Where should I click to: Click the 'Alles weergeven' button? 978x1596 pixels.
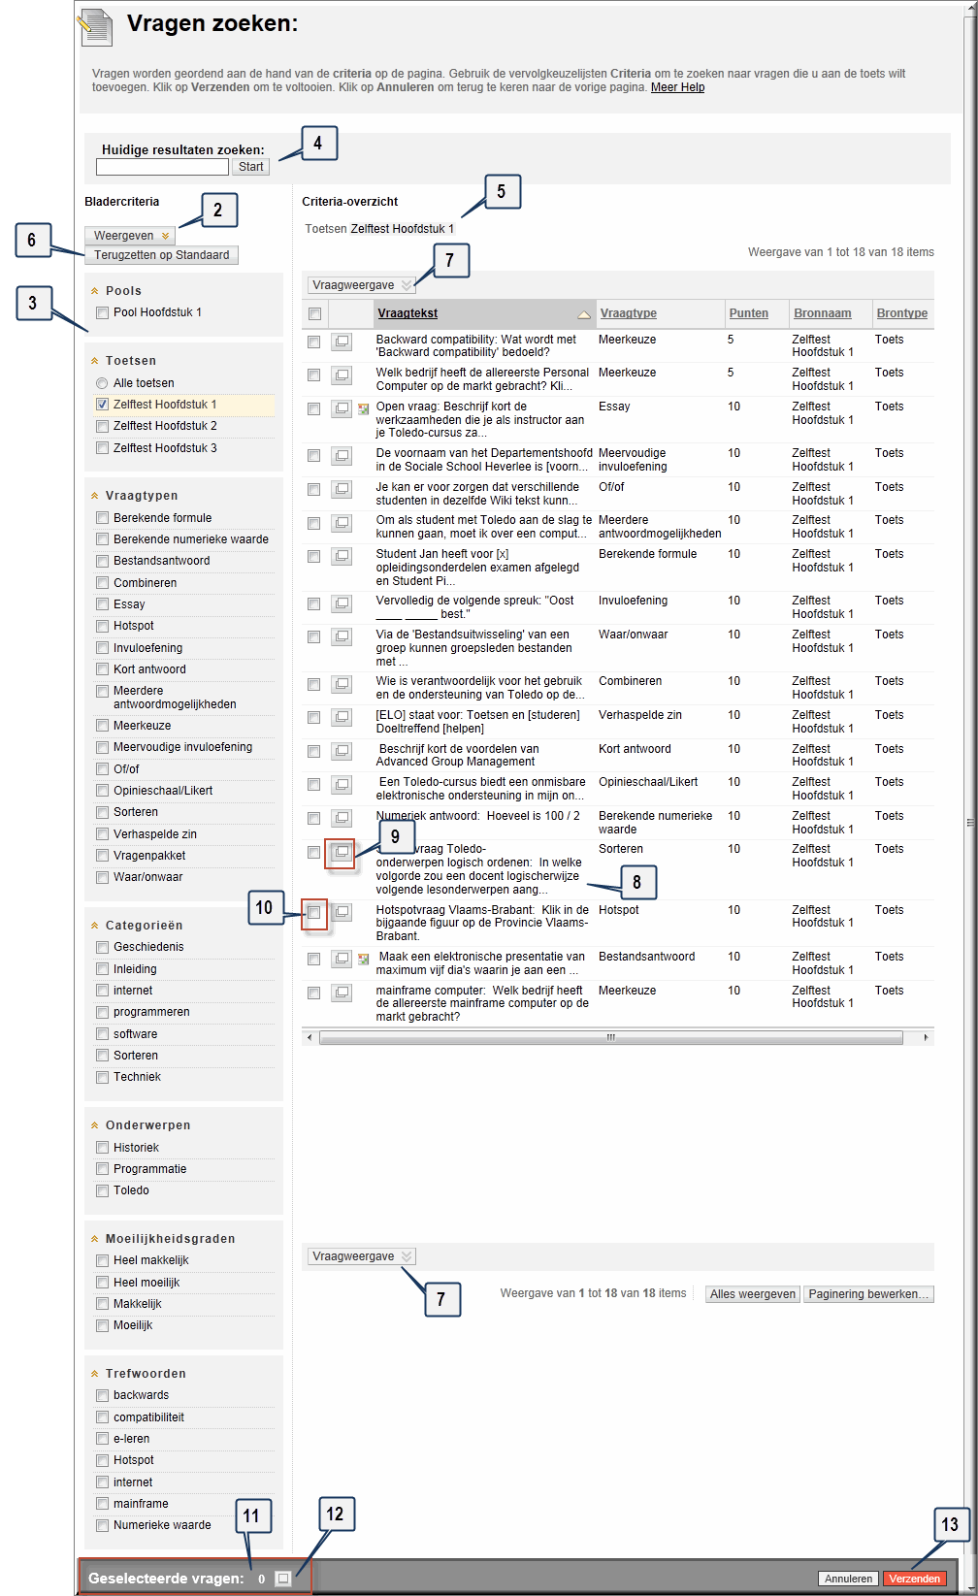pos(752,1294)
